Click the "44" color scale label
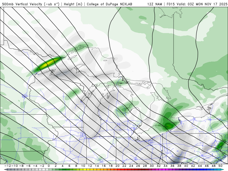Viewport: 228px width, 171px height. click(x=200, y=166)
